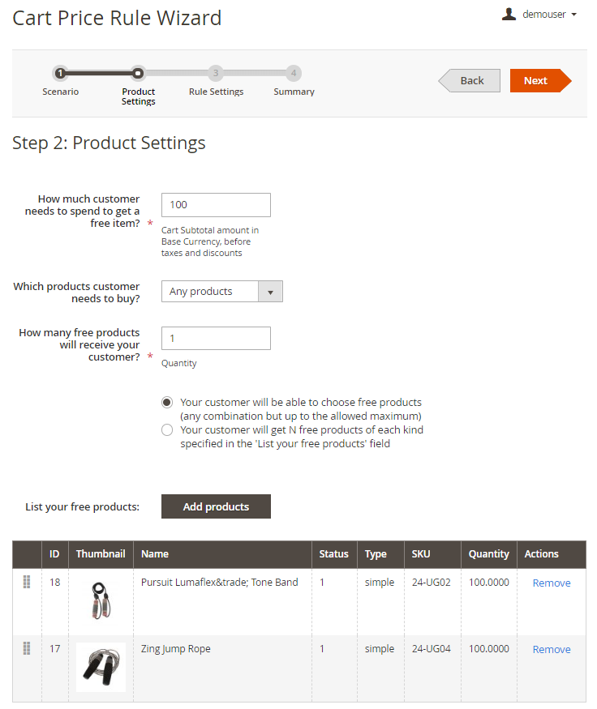The height and width of the screenshot is (709, 597).
Task: Click the spend amount input field
Action: coord(216,205)
